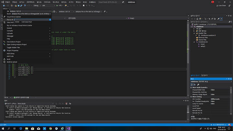Screen dimensions: 233x131
Task: Click the Properties wrench icon in Solution Explorer
Action: click(218, 19)
